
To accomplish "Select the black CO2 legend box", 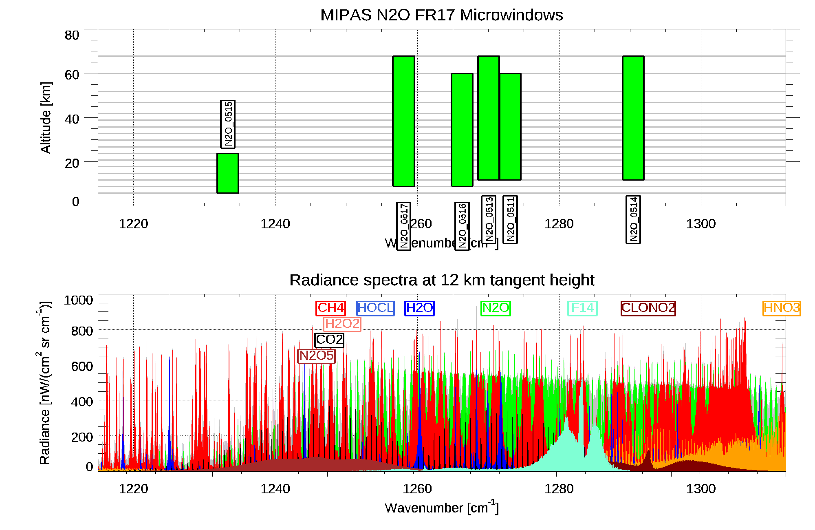I will pyautogui.click(x=329, y=340).
